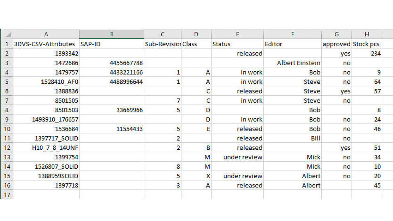This screenshot has width=393, height=221.
Task: Click sub-revision 8 cell
Action: [162, 167]
